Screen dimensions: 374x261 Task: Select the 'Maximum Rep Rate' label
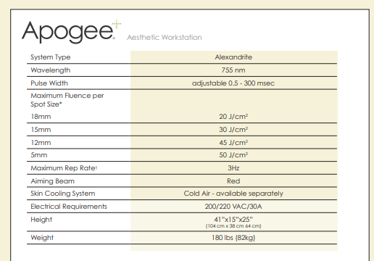pos(64,168)
